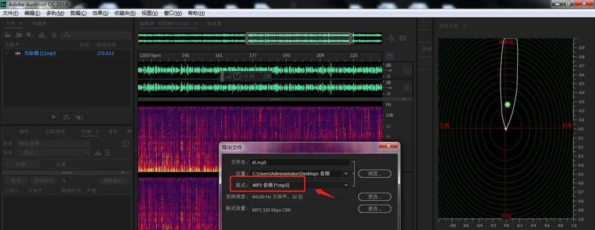This screenshot has height=230, width=595.
Task: Toggle the left channel L button
Action: pyautogui.click(x=407, y=71)
